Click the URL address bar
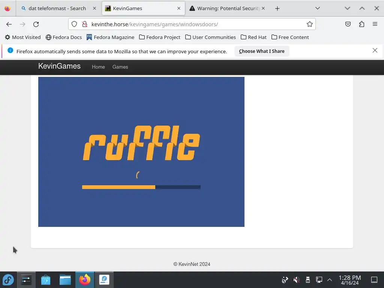This screenshot has height=288, width=384. (192, 24)
